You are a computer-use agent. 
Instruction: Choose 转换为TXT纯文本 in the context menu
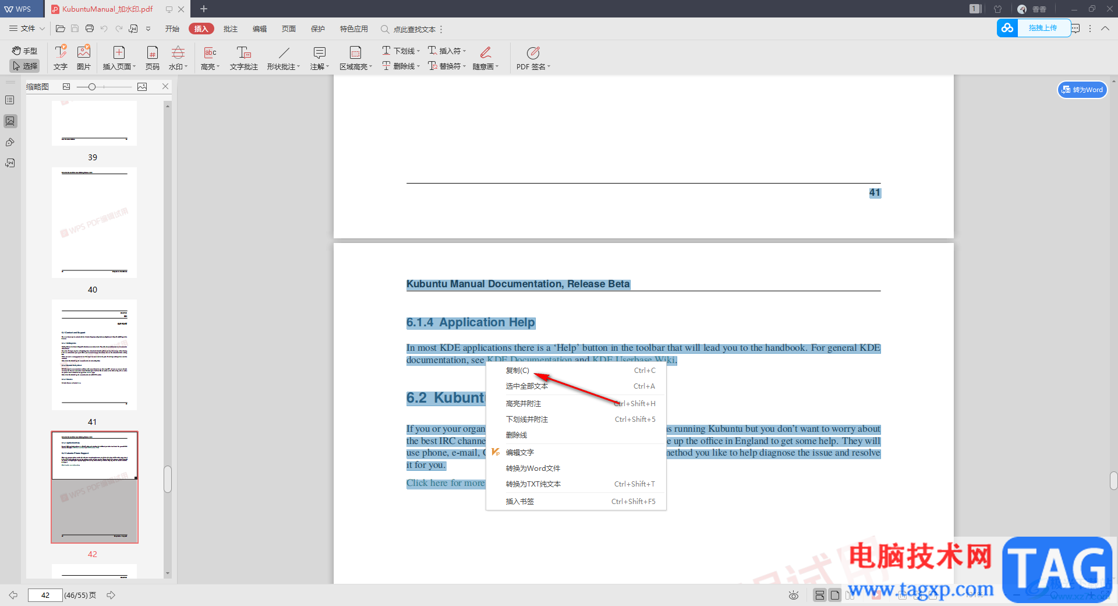coord(576,484)
